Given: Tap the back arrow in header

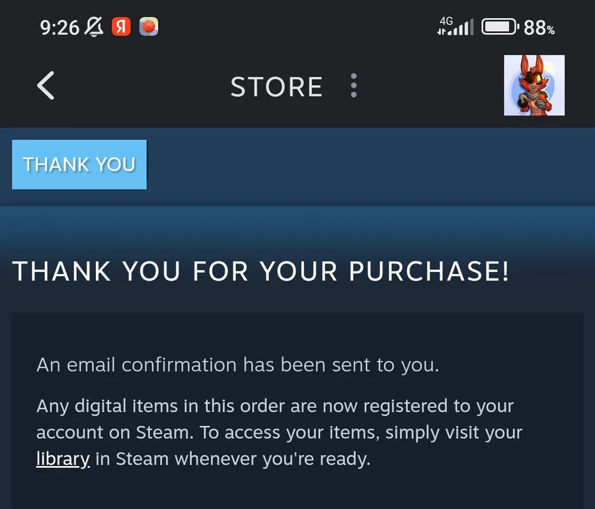Looking at the screenshot, I should pos(46,86).
